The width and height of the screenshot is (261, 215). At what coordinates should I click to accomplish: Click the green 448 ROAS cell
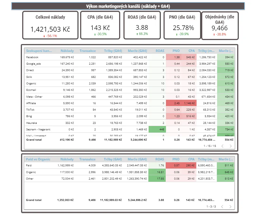(x=157, y=129)
